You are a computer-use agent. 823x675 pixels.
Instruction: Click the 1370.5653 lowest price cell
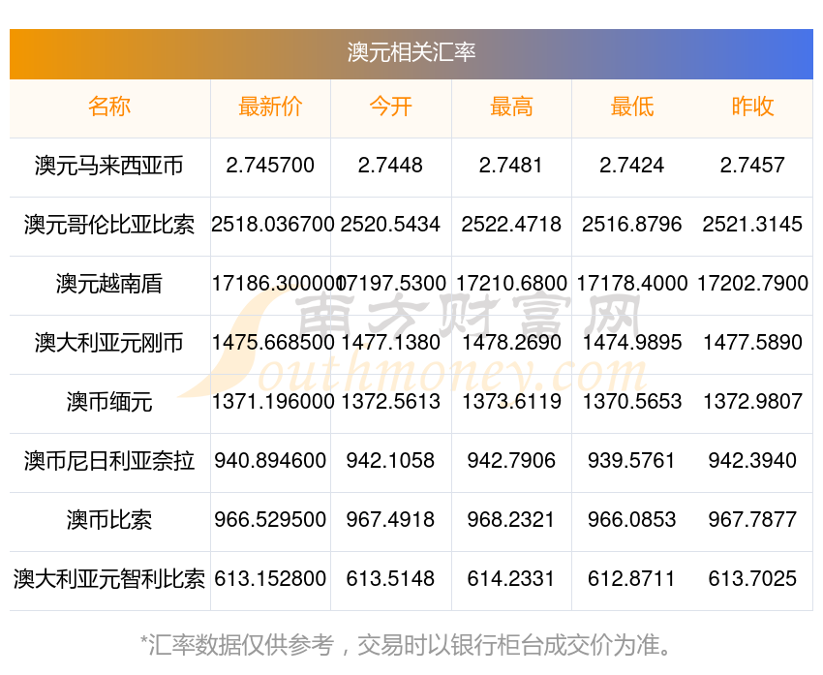pos(632,402)
